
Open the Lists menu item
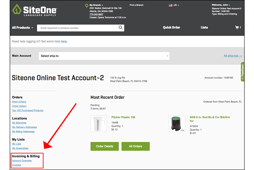[204, 27]
